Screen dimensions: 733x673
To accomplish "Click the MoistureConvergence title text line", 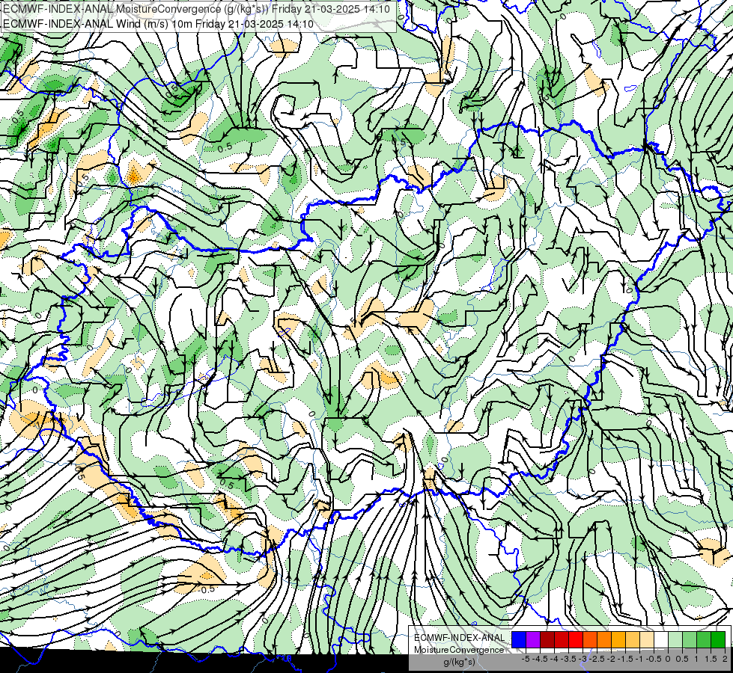I will click(x=196, y=9).
